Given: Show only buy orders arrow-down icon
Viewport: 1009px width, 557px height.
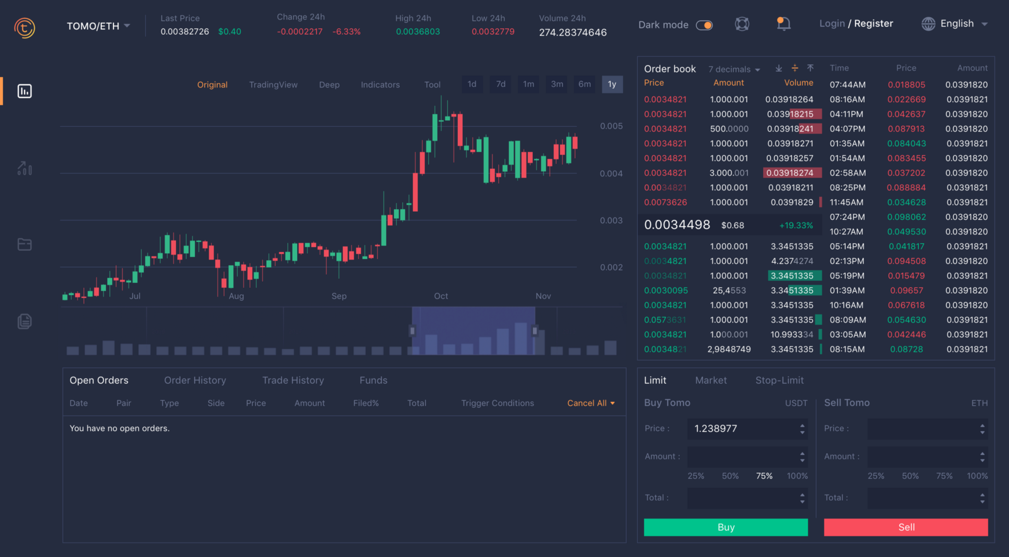Looking at the screenshot, I should [x=779, y=68].
